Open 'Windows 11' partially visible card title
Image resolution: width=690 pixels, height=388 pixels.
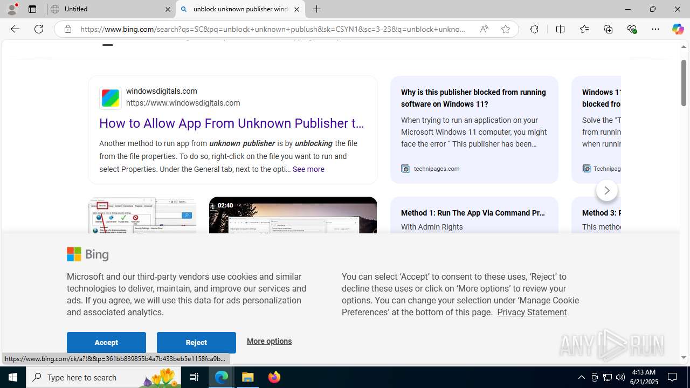coord(602,98)
